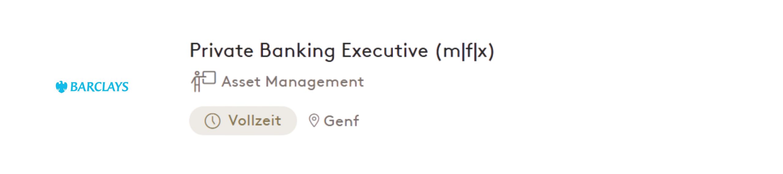Click the Genf location text
This screenshot has width=783, height=174.
pyautogui.click(x=341, y=121)
